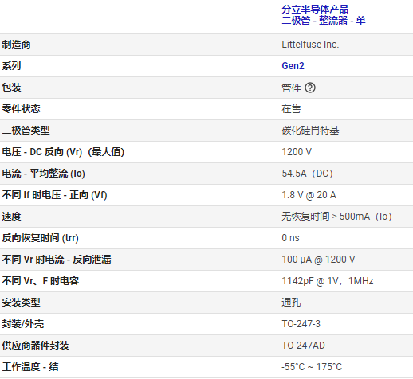Open the Gen2 series link
413x379 pixels.
[293, 66]
